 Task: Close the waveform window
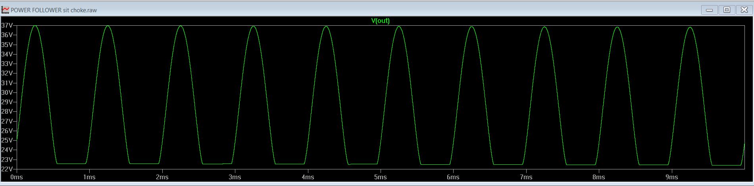[x=744, y=10]
